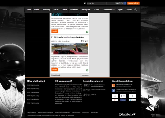Click the Twitter Tweet button

133,100
